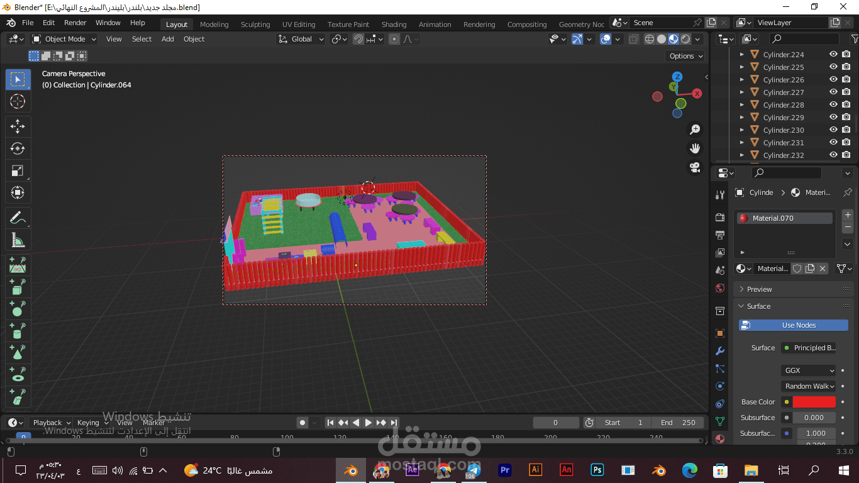Screen dimensions: 859x483
Task: Toggle X-ray view mode
Action: [x=634, y=39]
